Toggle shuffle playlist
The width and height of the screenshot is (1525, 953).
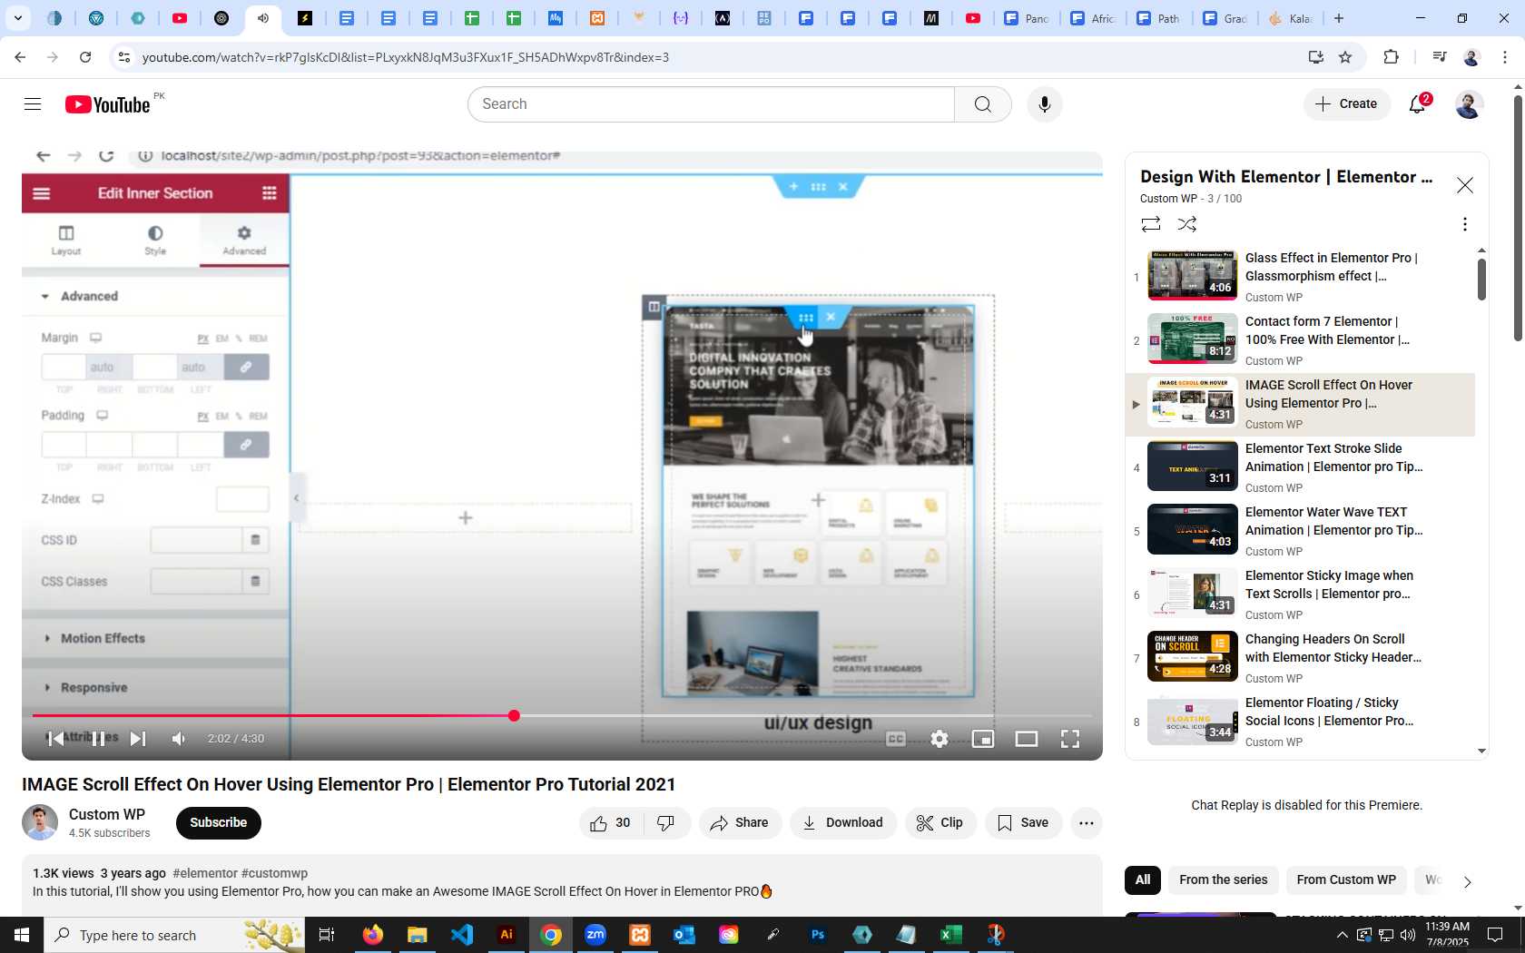(1187, 224)
